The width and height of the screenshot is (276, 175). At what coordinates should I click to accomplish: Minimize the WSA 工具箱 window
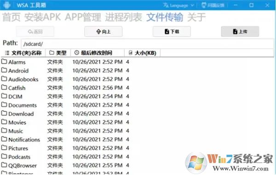[236, 5]
